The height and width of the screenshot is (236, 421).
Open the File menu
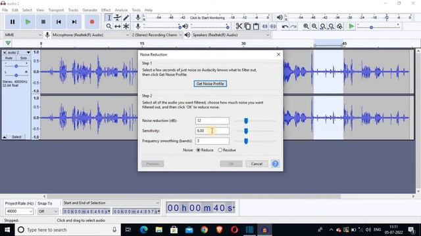tap(5, 10)
